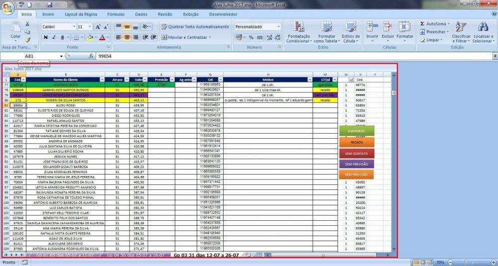Click the red SEM CONTATO button
The width and height of the screenshot is (498, 266).
click(357, 154)
